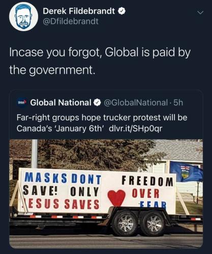Open the dlvr.it/SHp0qr link
This screenshot has width=212, height=254.
(136, 129)
